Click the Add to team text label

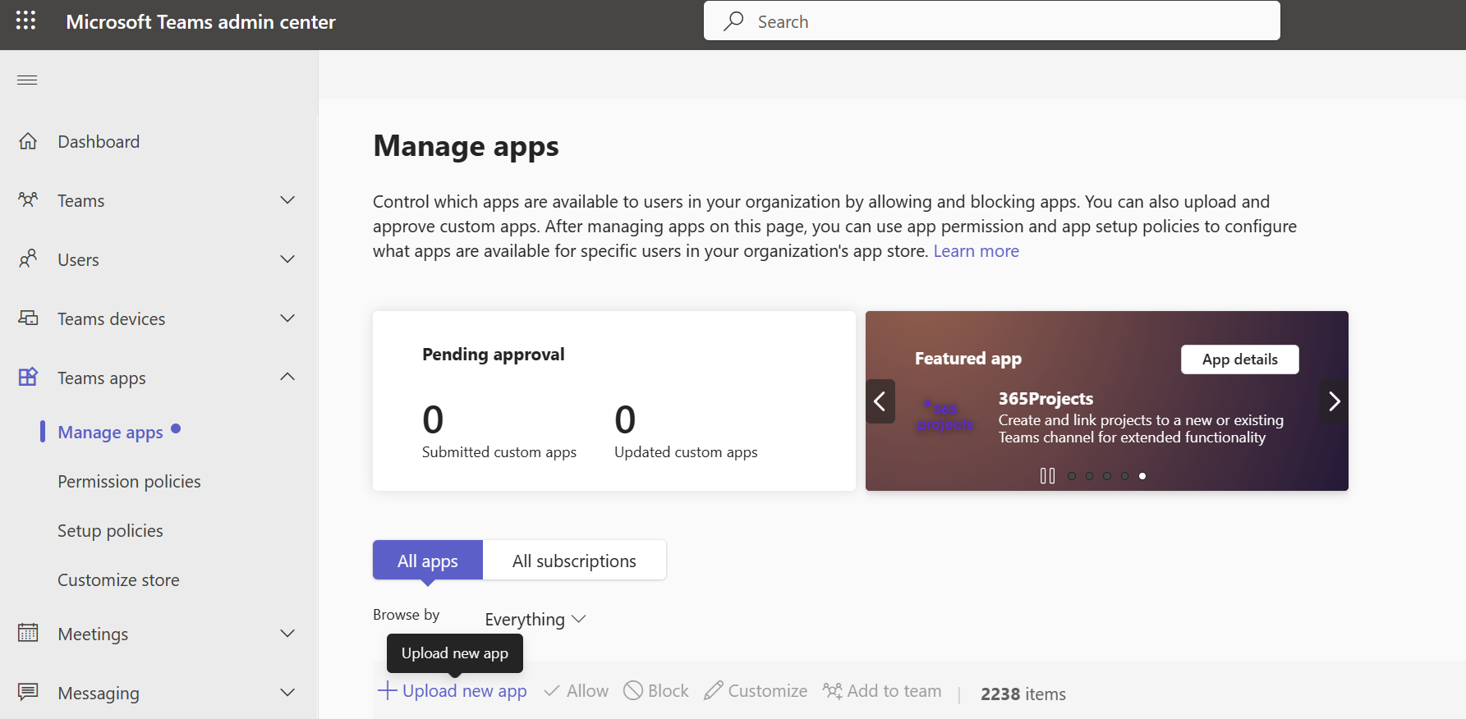tap(894, 691)
